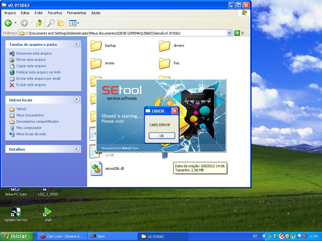
Task: Click the red security alert shield tray icon
Action: click(x=304, y=236)
